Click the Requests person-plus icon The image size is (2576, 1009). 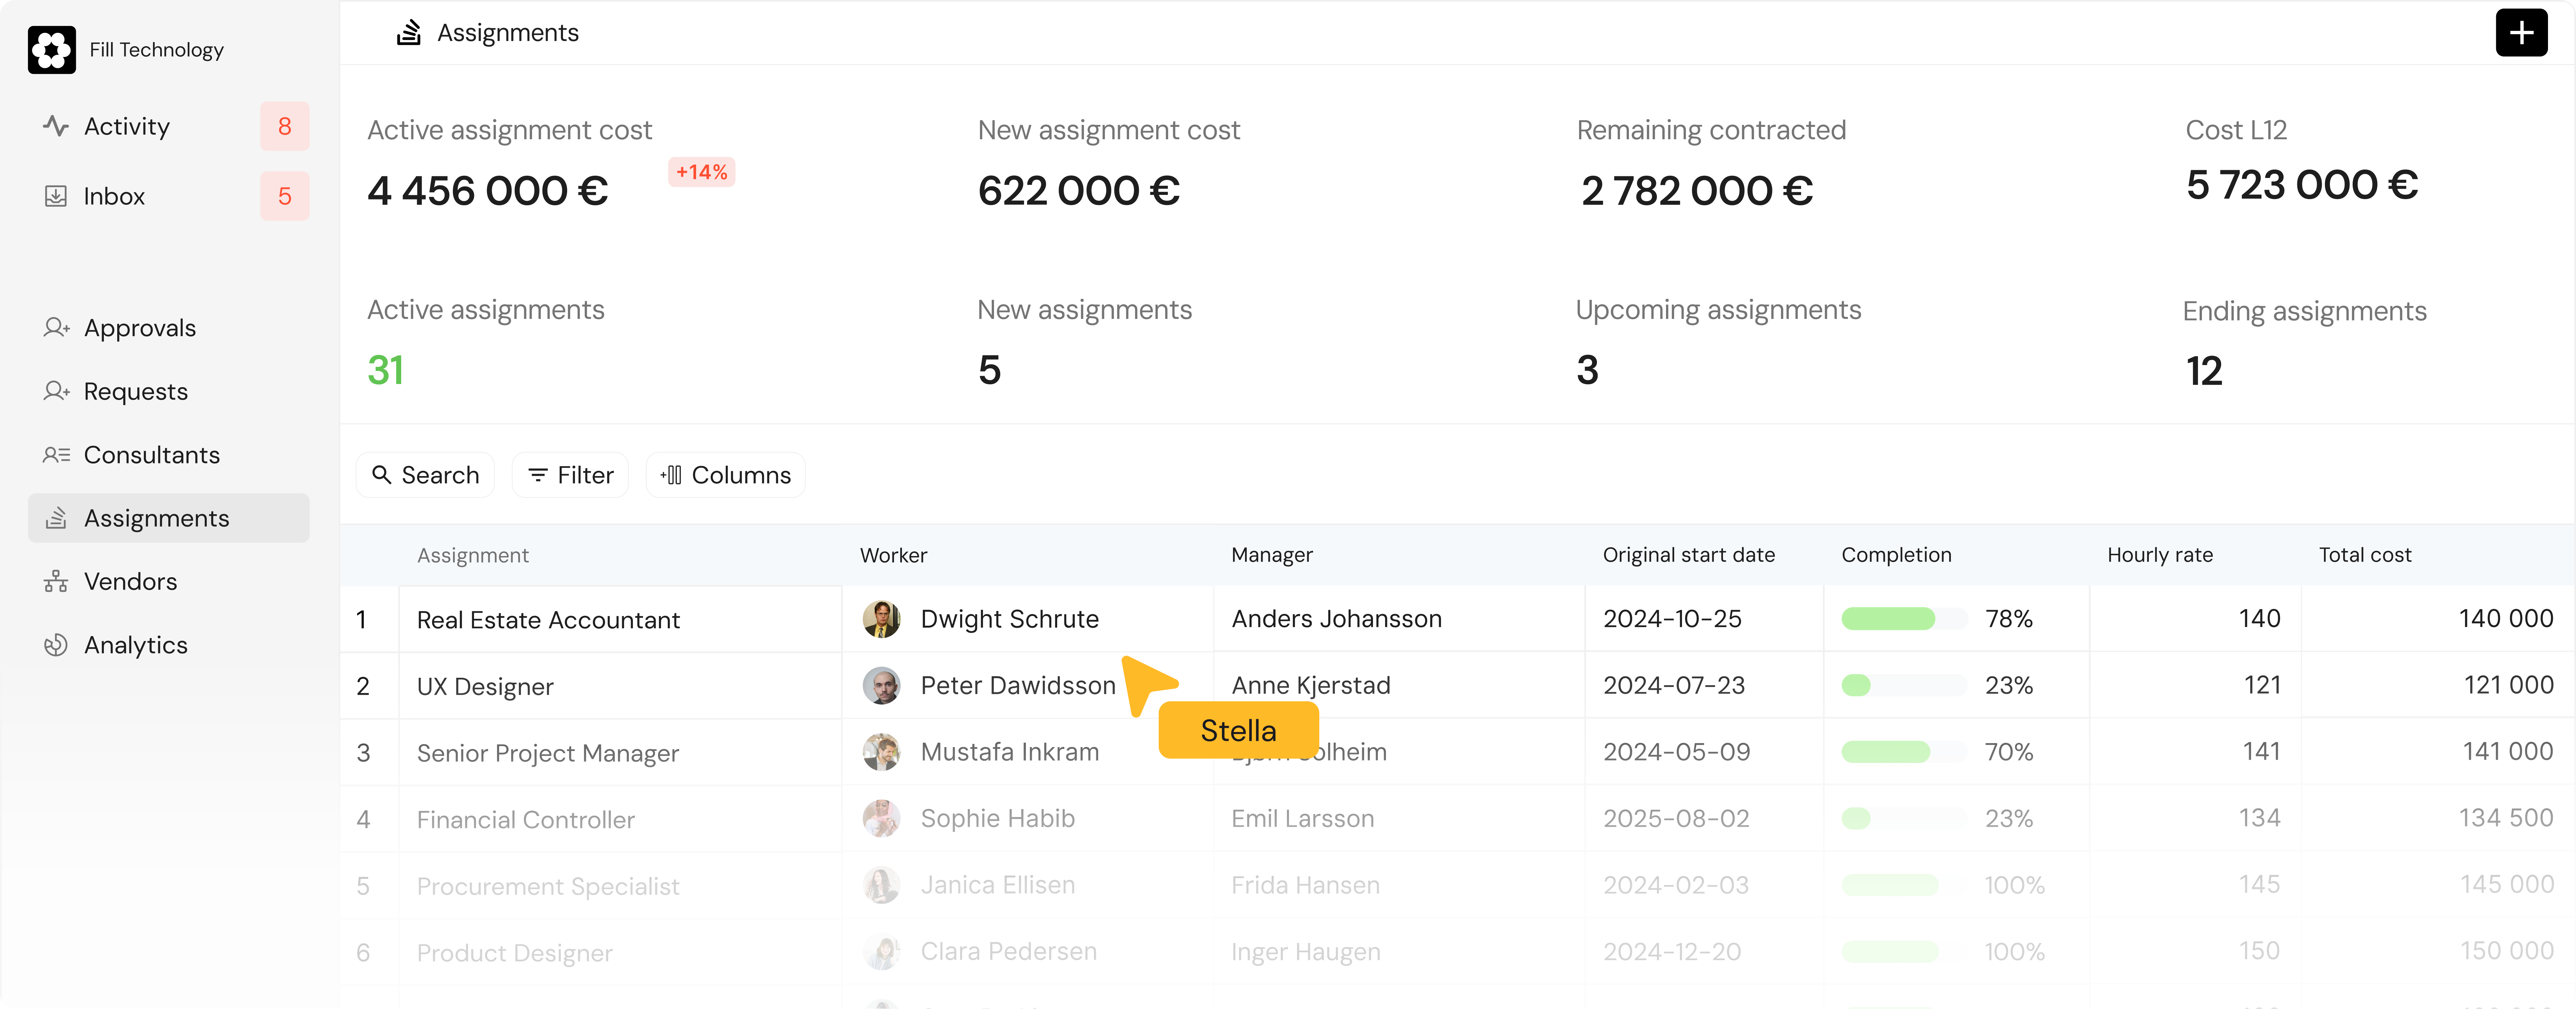click(56, 392)
